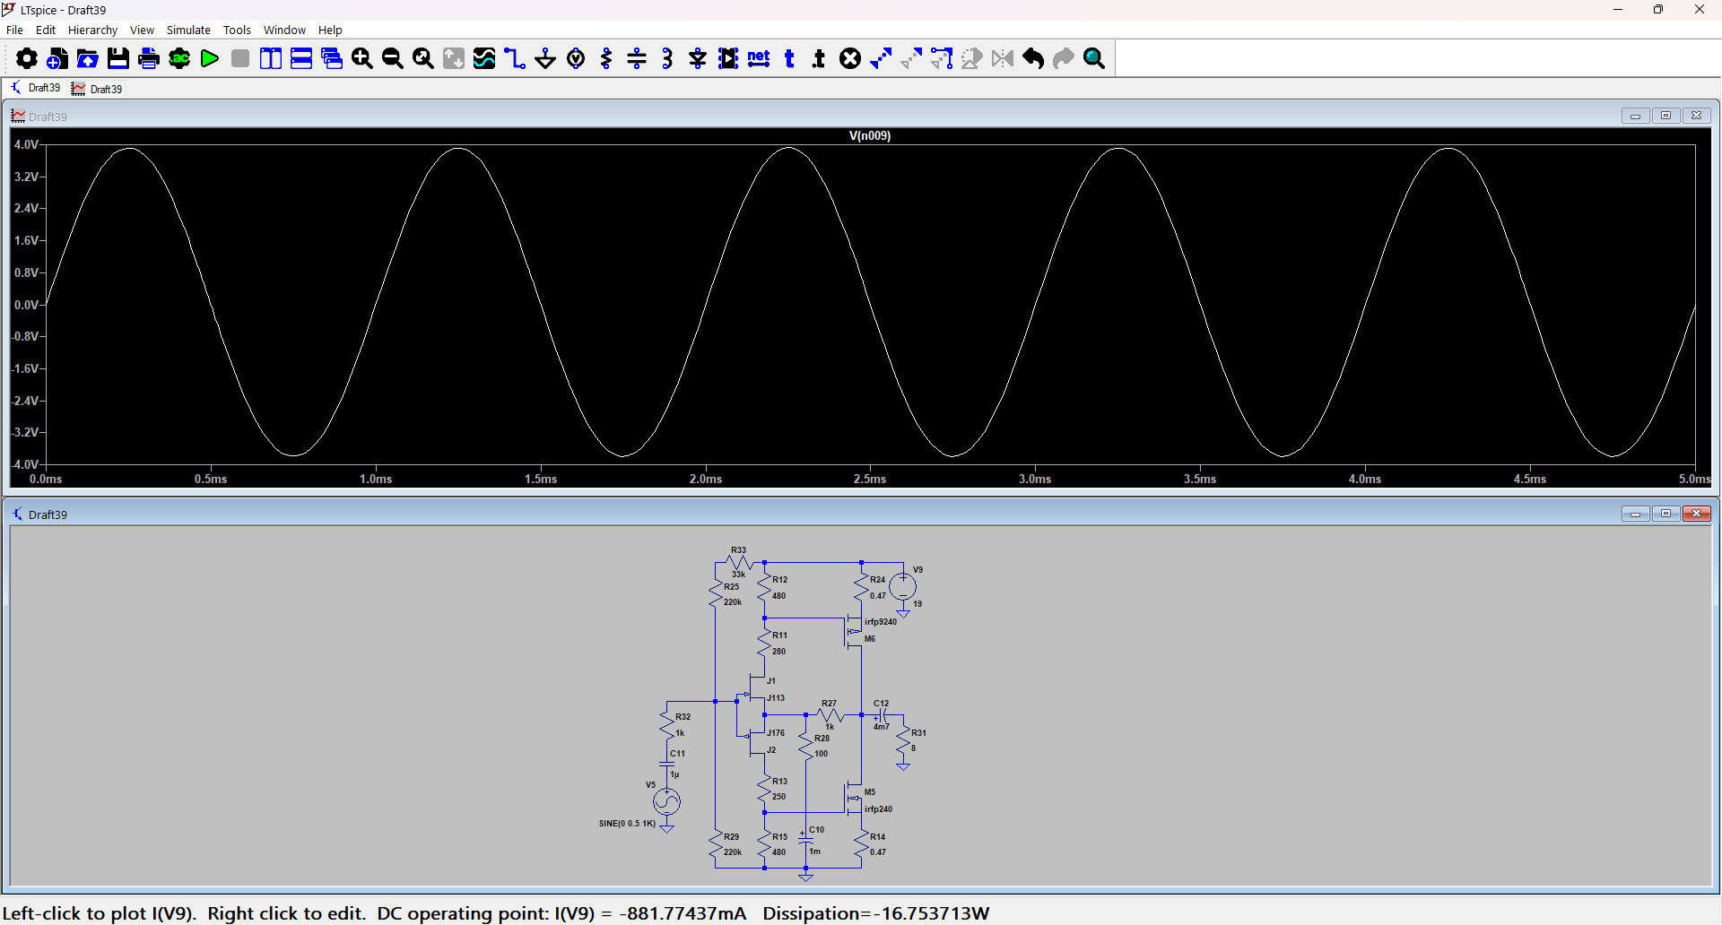The width and height of the screenshot is (1722, 925).
Task: Run the simulation with green play button
Action: point(210,59)
